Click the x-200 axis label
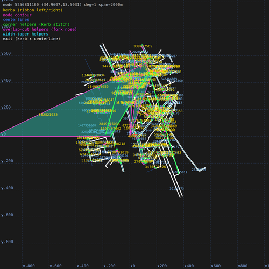Screen dimensions: 269x269 pyautogui.click(x=109, y=266)
